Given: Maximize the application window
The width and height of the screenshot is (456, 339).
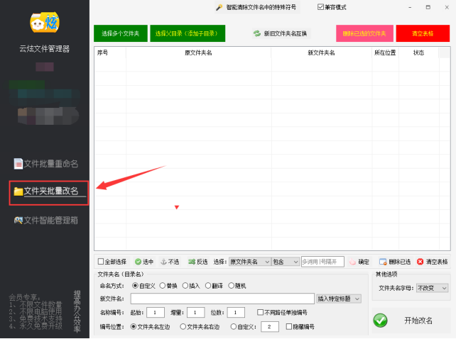Looking at the screenshot, I should click(x=428, y=7).
